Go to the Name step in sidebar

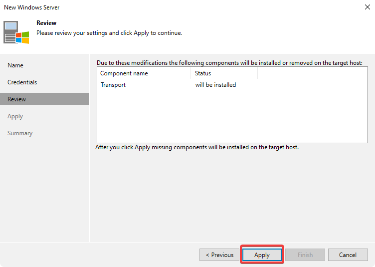point(15,65)
